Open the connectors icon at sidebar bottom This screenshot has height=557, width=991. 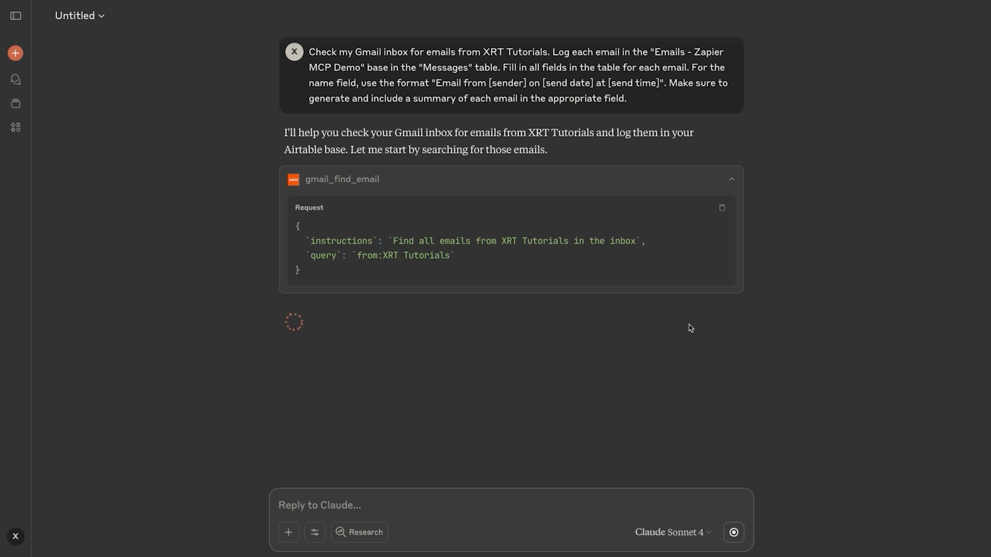click(15, 127)
